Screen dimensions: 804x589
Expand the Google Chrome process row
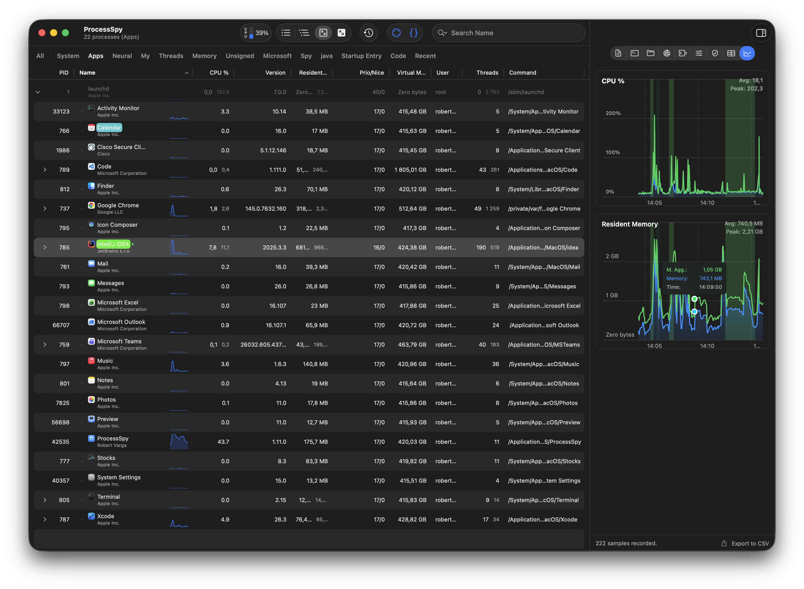[45, 209]
